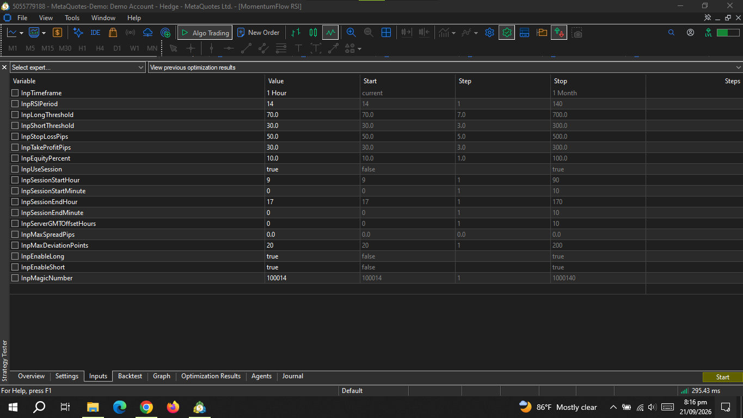This screenshot has width=743, height=418.
Task: Open the user account profile icon
Action: pyautogui.click(x=690, y=33)
